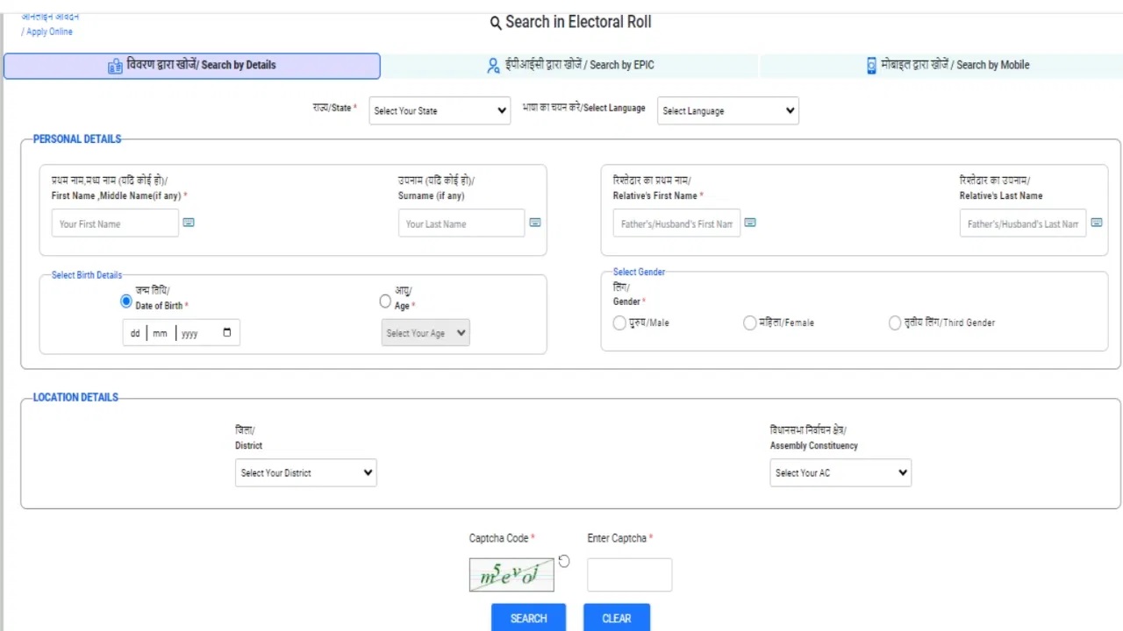Refresh the captcha code image
This screenshot has height=631, width=1123.
coord(564,562)
